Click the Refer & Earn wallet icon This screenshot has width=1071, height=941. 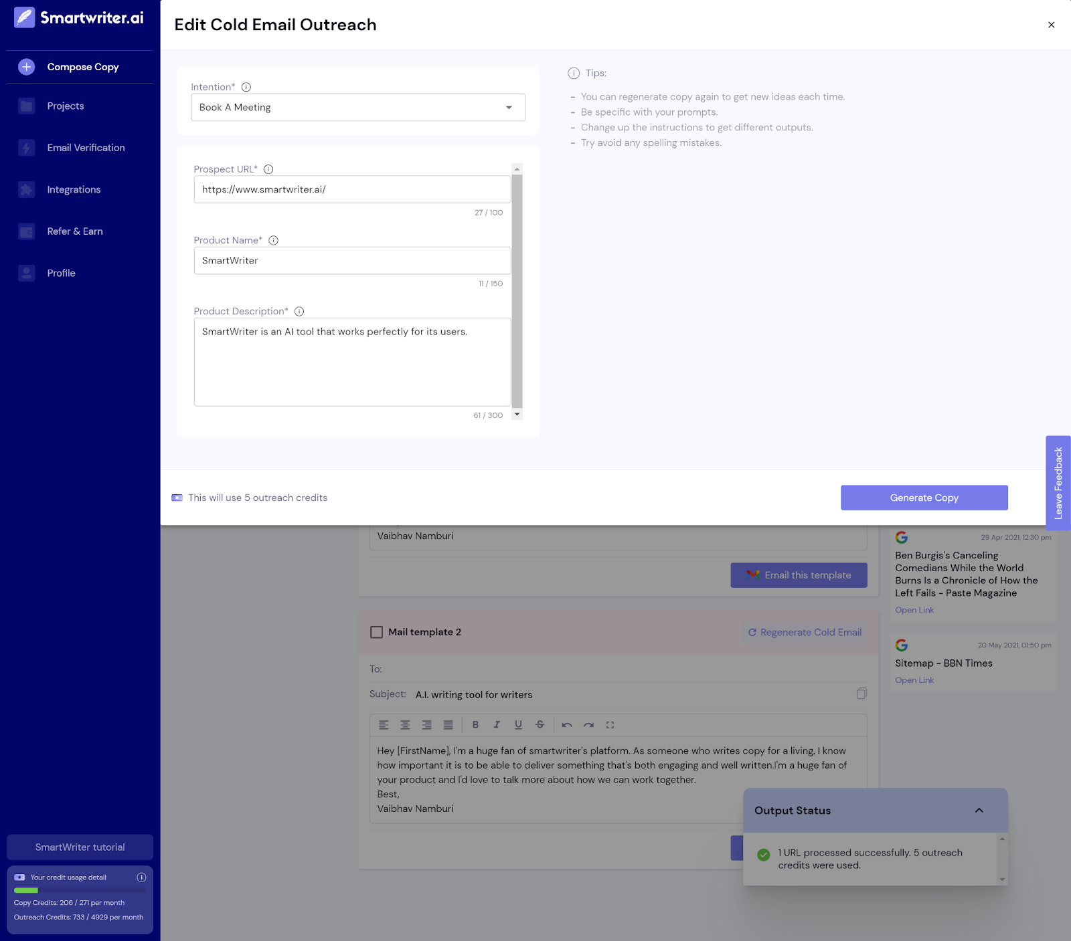point(26,231)
